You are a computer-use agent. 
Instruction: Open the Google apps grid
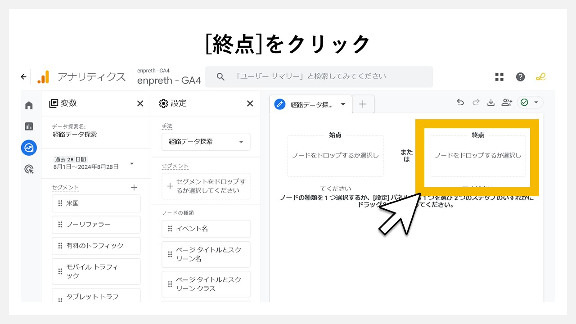pos(499,76)
